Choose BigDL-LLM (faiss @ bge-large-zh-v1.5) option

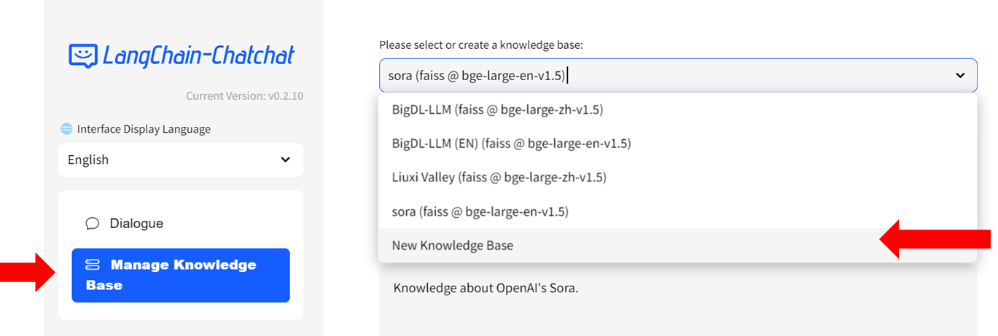coord(497,110)
